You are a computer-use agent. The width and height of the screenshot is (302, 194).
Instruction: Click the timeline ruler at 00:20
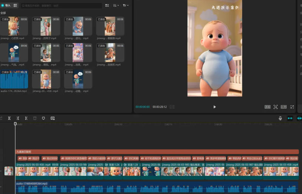coord(219,125)
